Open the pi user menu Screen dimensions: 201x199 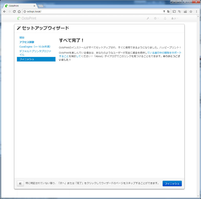[175, 18]
